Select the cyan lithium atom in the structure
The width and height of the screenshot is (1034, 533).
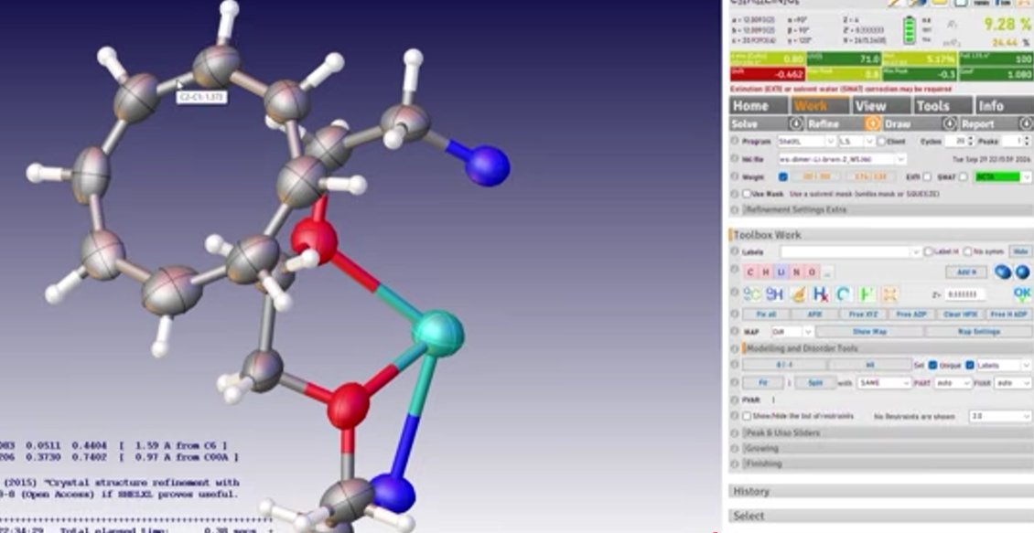[x=438, y=334]
